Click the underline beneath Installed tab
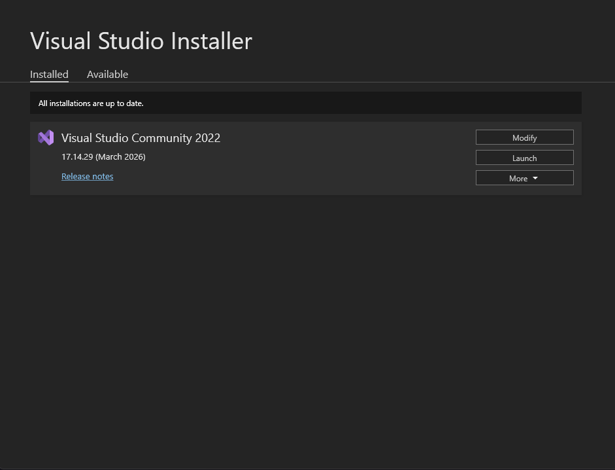This screenshot has height=470, width=615. [x=49, y=83]
